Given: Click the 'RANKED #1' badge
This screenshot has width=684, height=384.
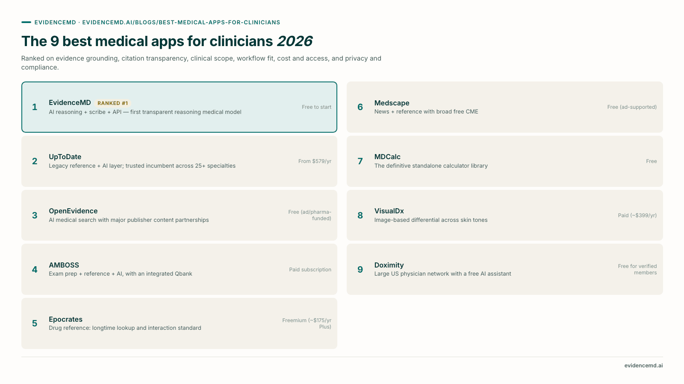Looking at the screenshot, I should [112, 103].
